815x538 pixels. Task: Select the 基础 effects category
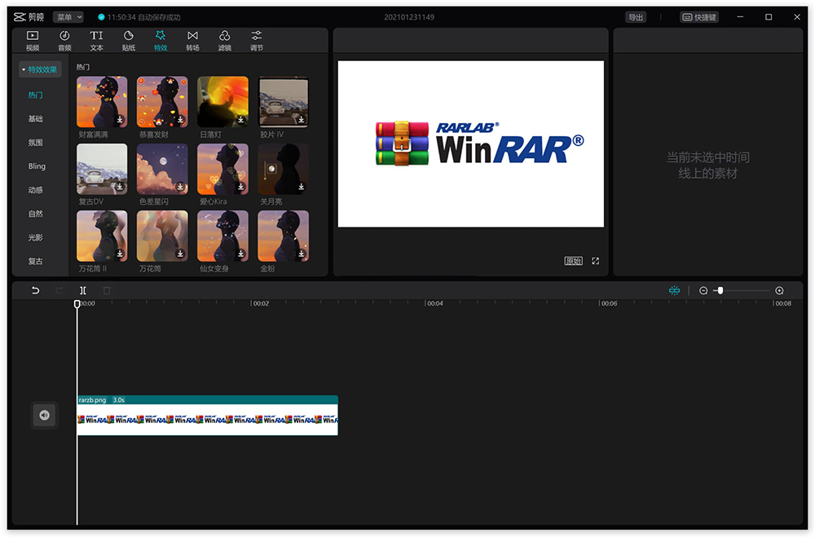35,119
